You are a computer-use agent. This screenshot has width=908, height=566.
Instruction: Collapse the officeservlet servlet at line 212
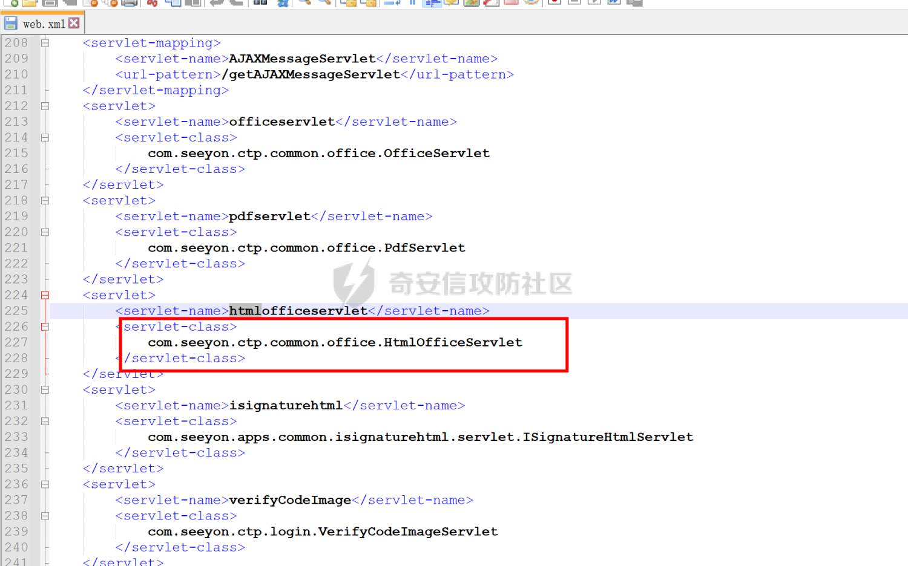[x=45, y=106]
